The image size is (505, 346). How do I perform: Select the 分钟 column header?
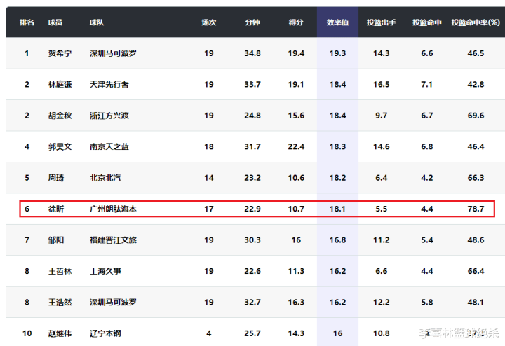click(252, 22)
